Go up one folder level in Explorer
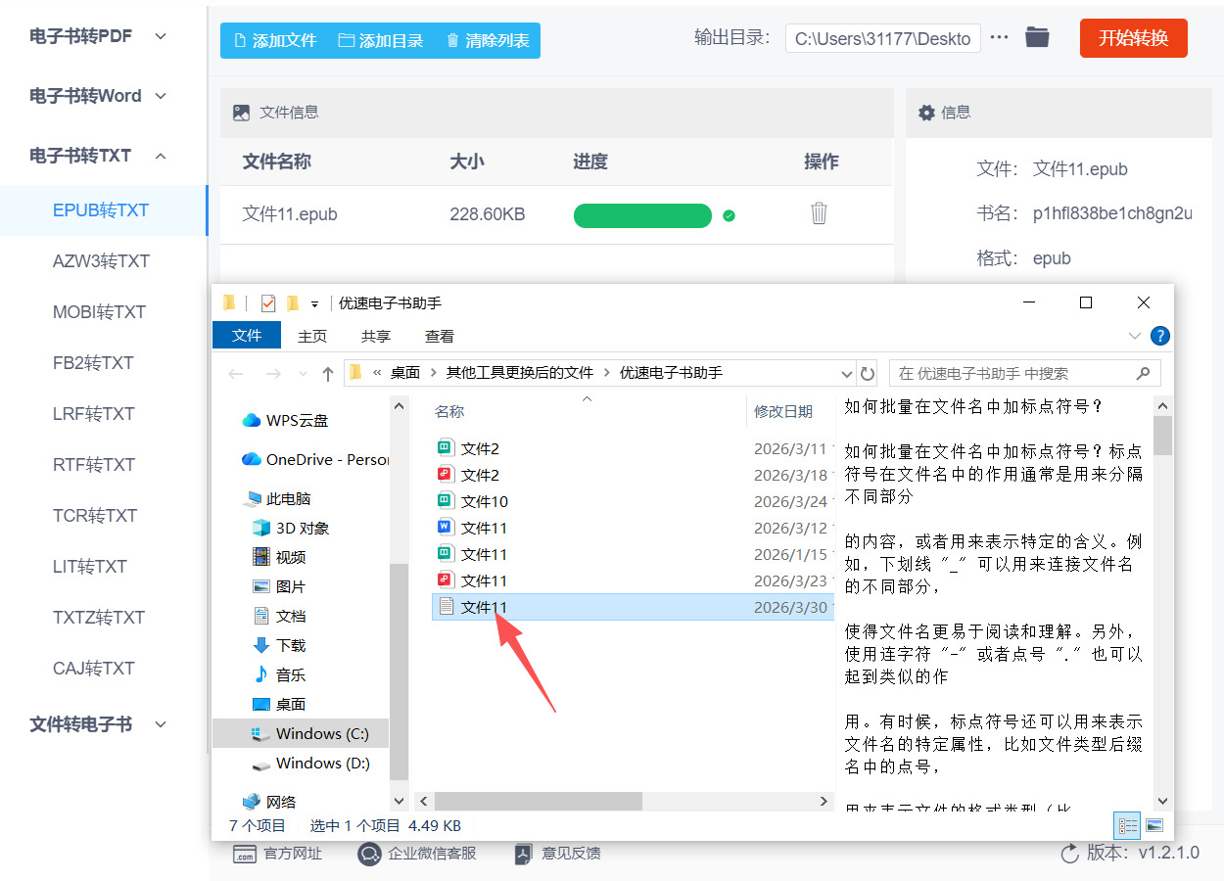The image size is (1224, 881). click(328, 373)
